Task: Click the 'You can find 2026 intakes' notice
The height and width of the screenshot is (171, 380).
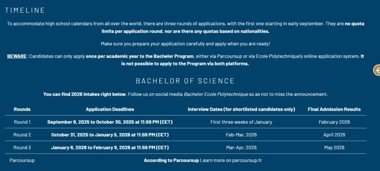Action: (84, 94)
